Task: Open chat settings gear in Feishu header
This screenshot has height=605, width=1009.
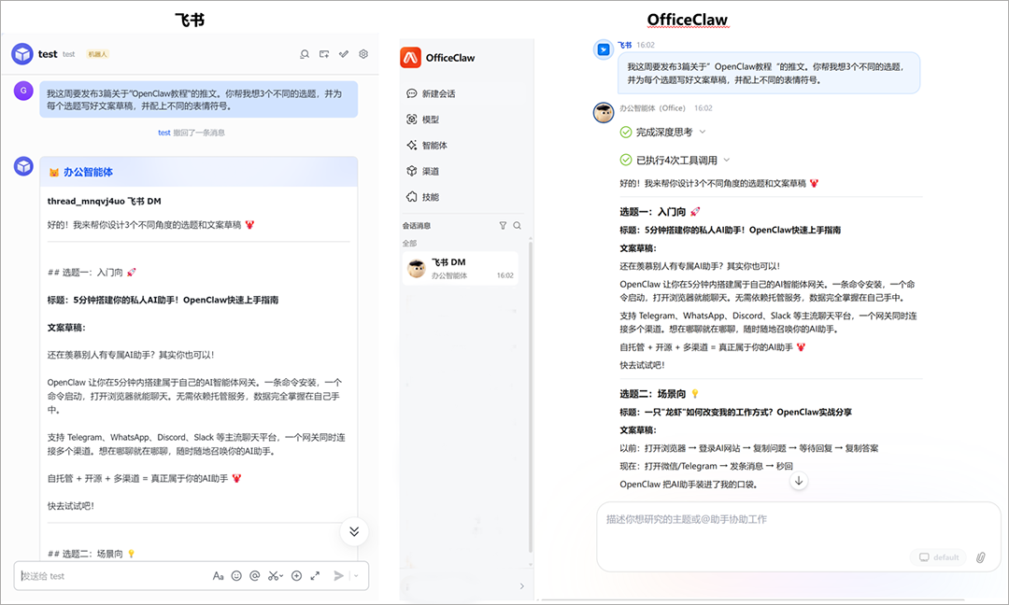Action: (363, 54)
